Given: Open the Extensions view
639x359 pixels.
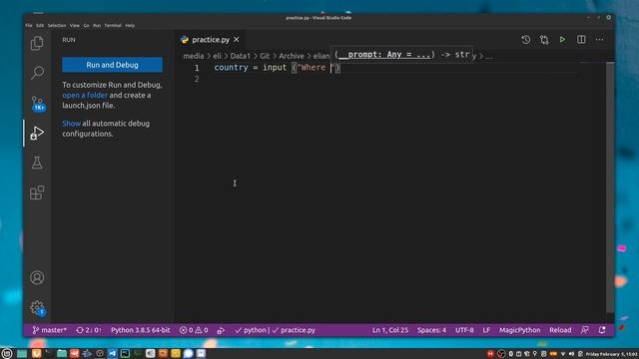Looking at the screenshot, I should (37, 192).
